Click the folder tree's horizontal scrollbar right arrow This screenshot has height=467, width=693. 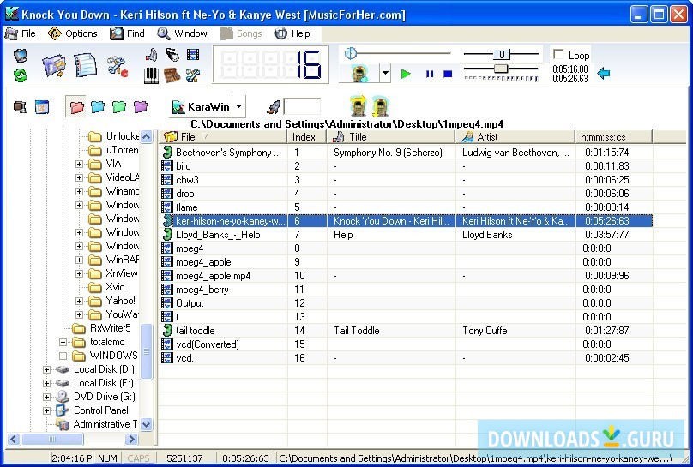(x=131, y=439)
